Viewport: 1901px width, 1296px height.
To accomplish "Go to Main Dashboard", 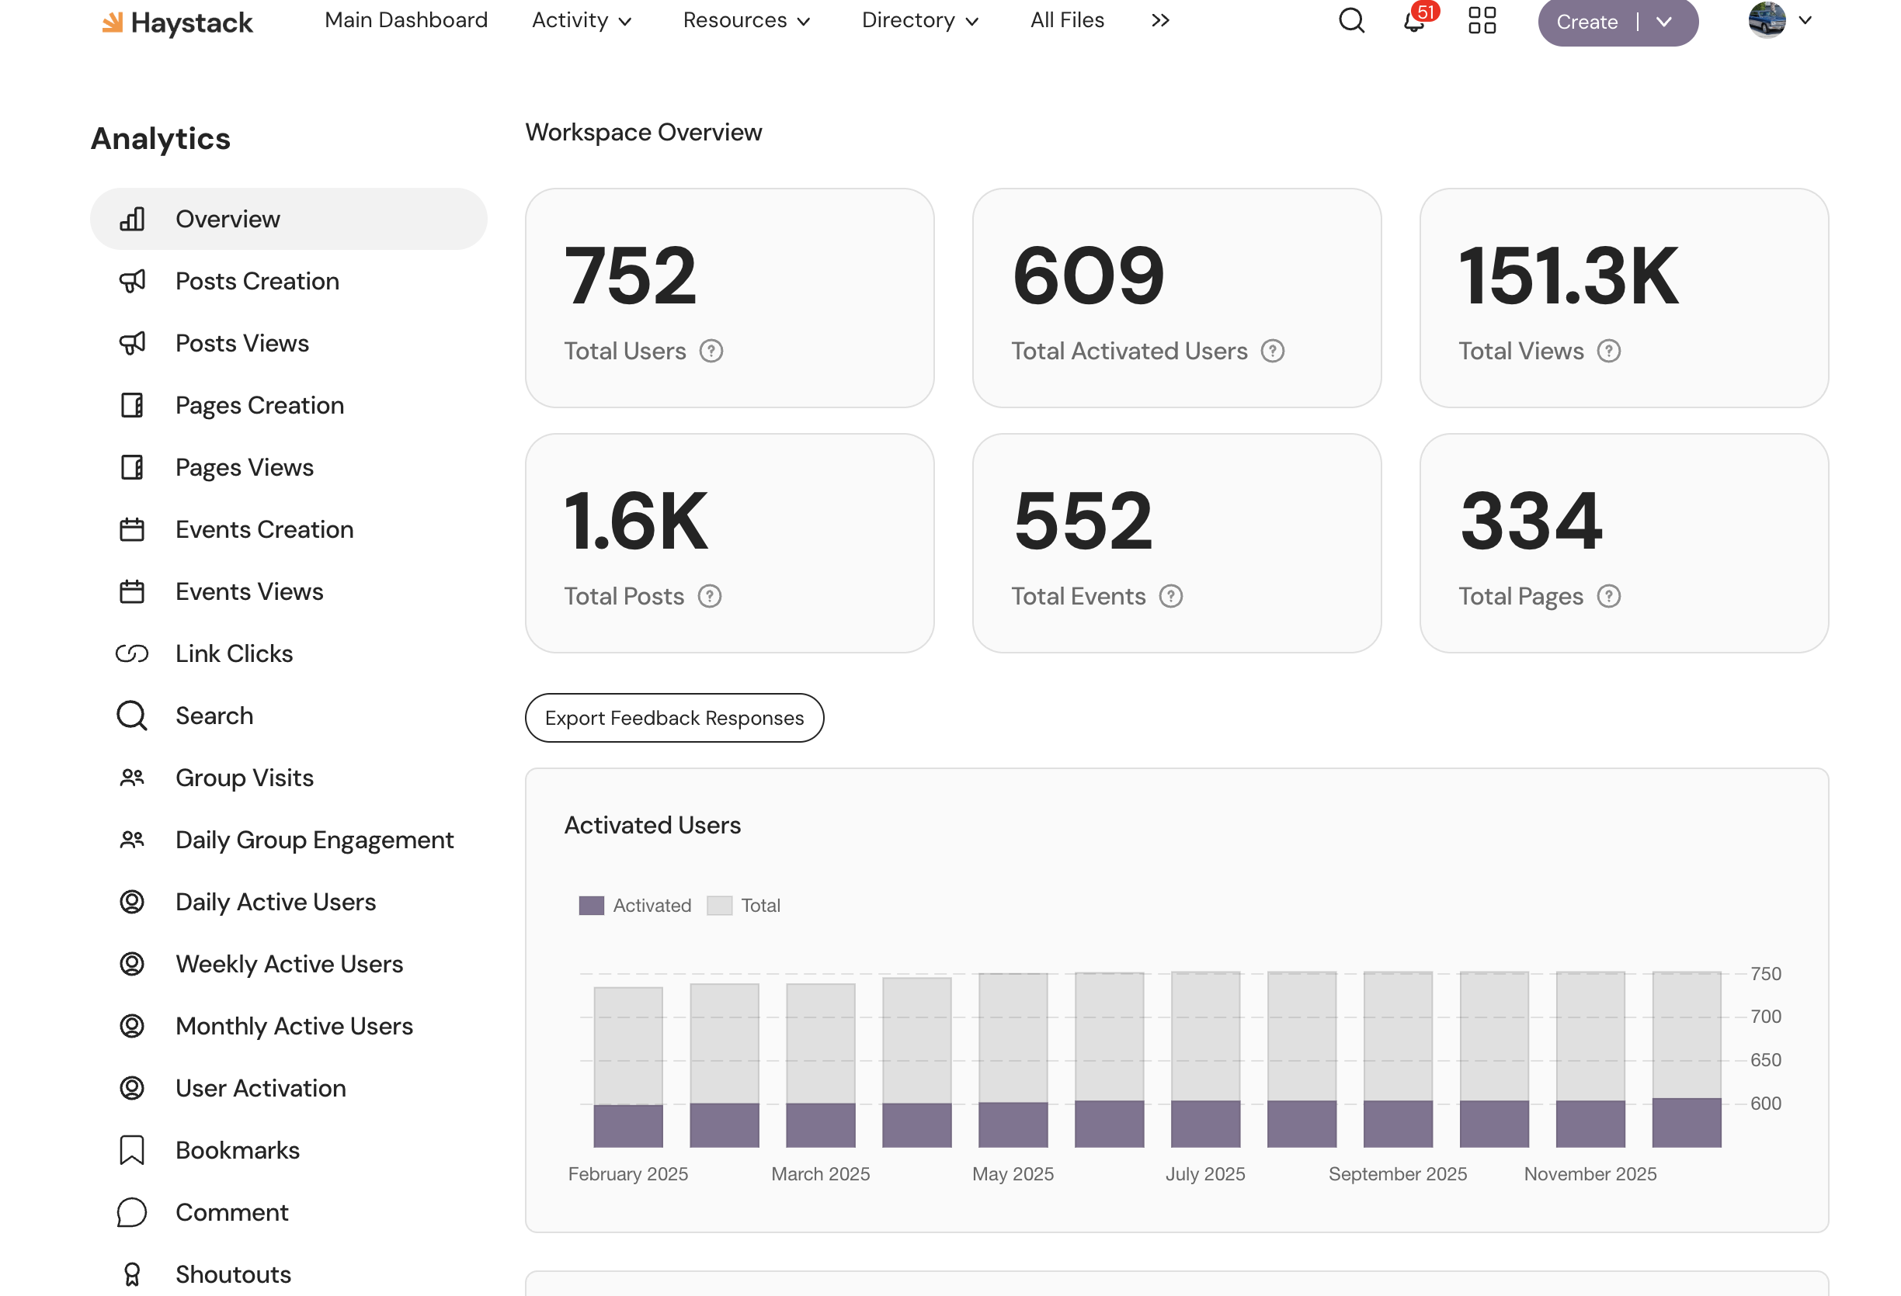I will 405,20.
